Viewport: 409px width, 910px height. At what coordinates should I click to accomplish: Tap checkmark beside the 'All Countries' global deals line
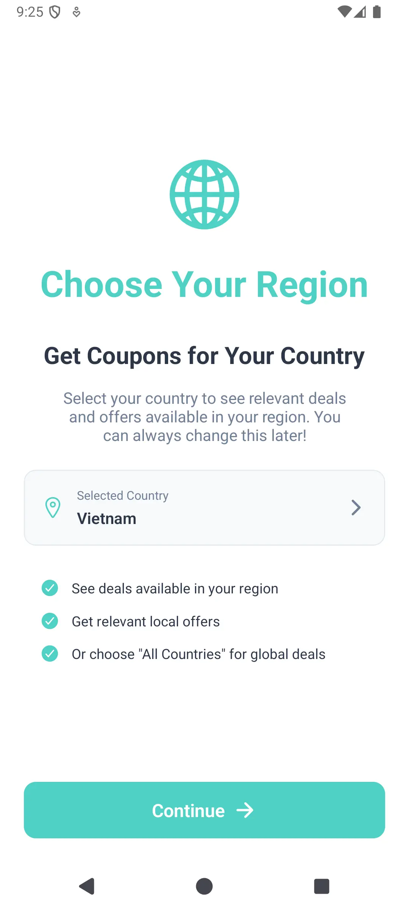point(50,654)
